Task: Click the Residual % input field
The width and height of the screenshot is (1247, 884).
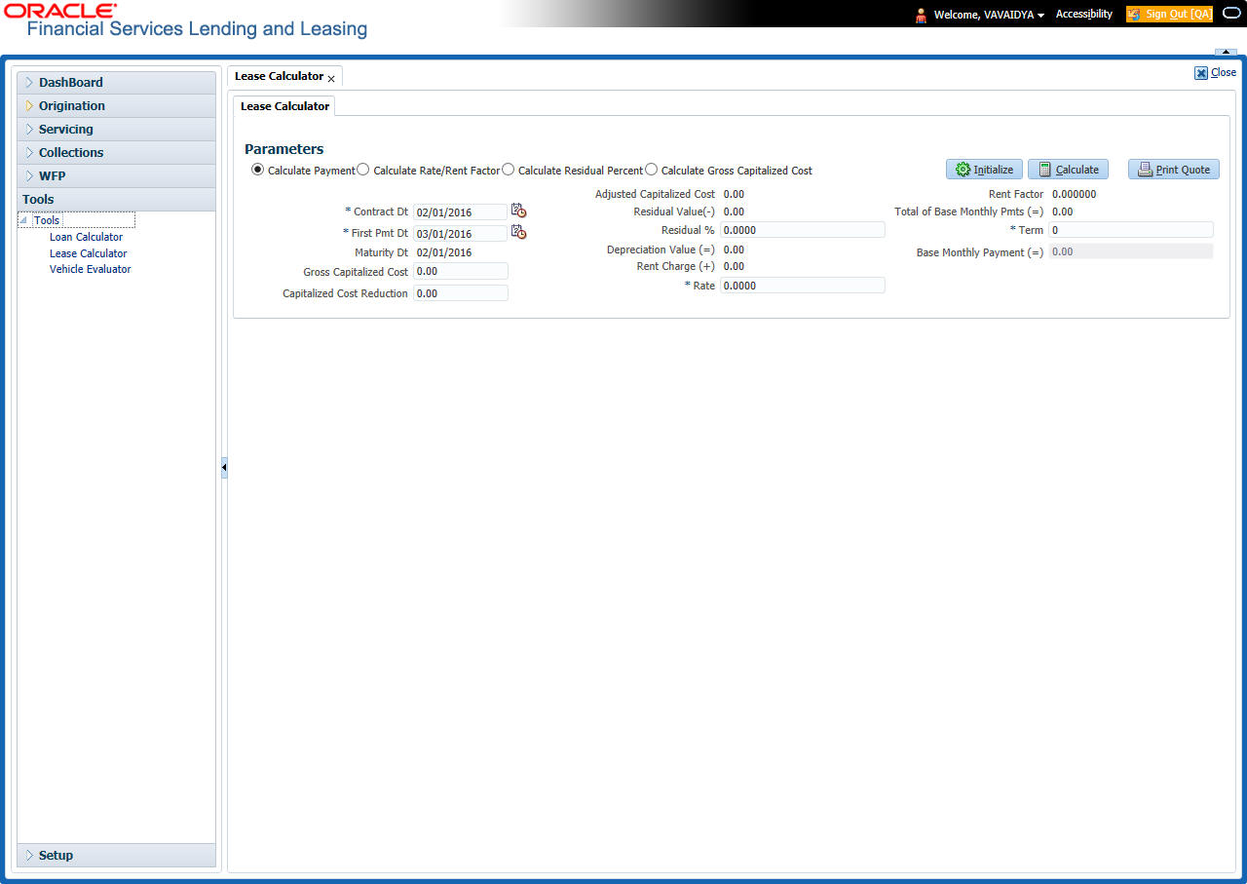Action: coord(803,230)
